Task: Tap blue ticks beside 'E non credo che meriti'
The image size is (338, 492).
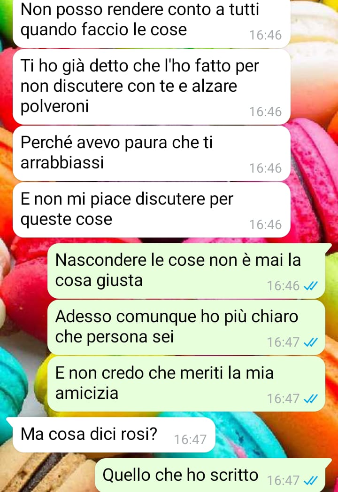Action: [x=311, y=398]
